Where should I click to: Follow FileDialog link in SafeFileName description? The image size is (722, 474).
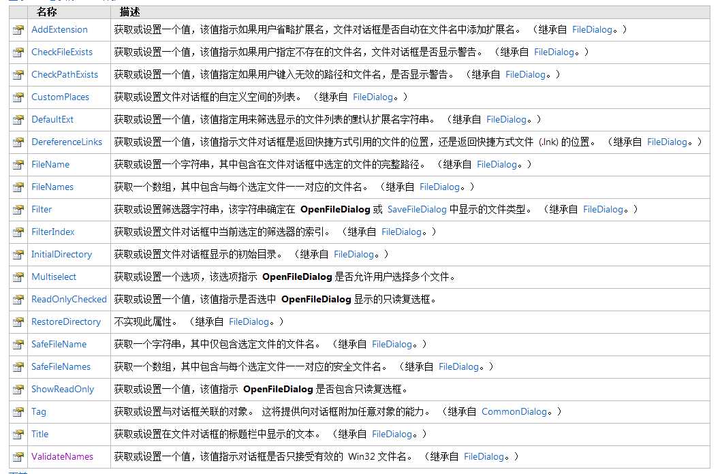392,345
